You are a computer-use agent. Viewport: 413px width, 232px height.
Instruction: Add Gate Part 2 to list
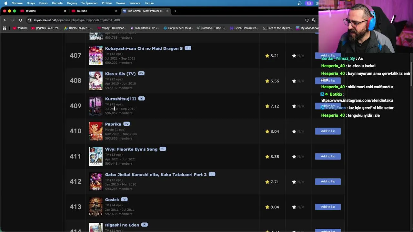pos(328,181)
